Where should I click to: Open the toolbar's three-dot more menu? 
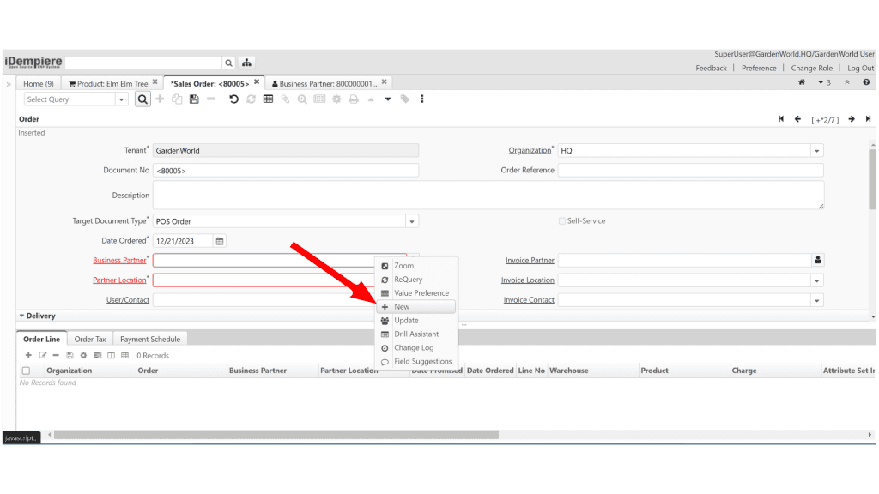point(421,99)
